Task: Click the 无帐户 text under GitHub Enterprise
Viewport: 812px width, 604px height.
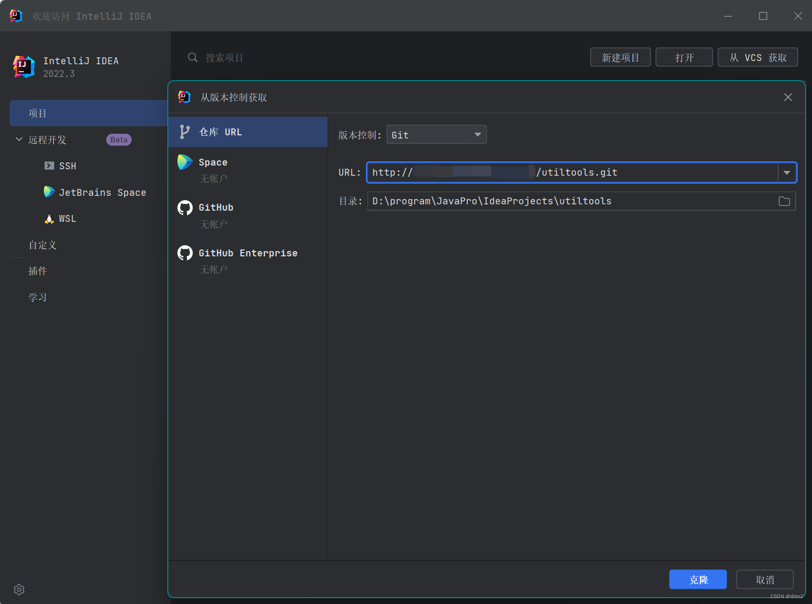Action: [213, 270]
